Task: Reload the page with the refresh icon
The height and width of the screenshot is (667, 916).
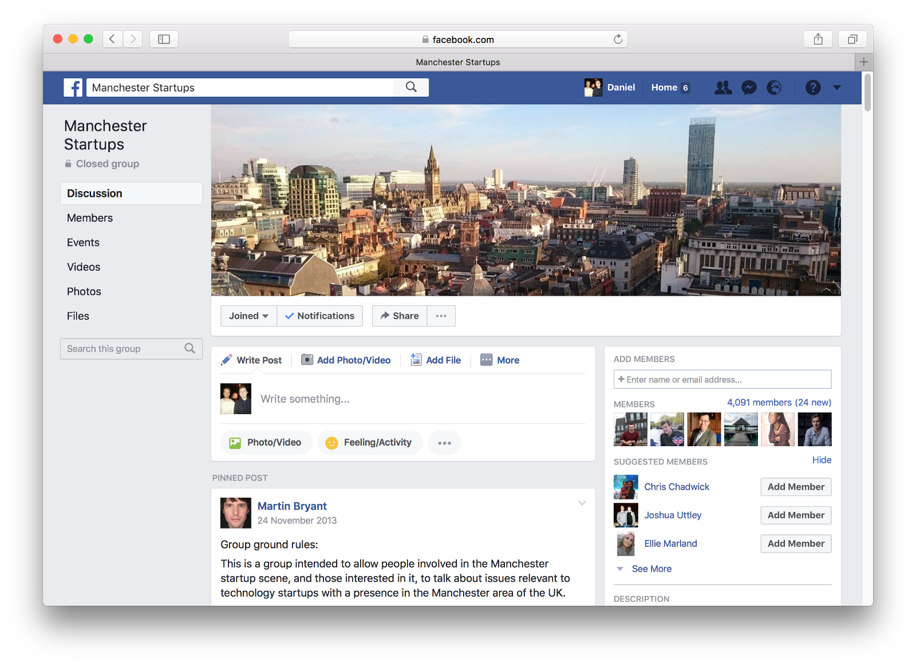Action: click(x=618, y=39)
